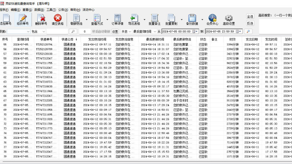Screen dimensions: 292x164
Task: Click row 76 cell 7114分钟
Action: pos(232,143)
